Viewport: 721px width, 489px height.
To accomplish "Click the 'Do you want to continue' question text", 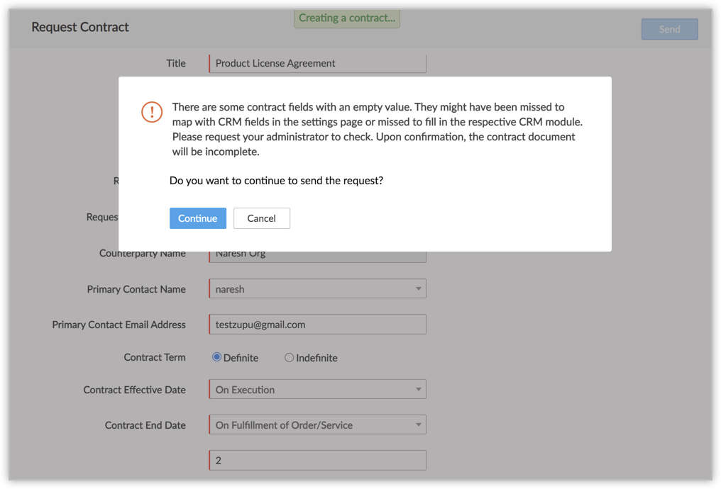I will click(276, 181).
